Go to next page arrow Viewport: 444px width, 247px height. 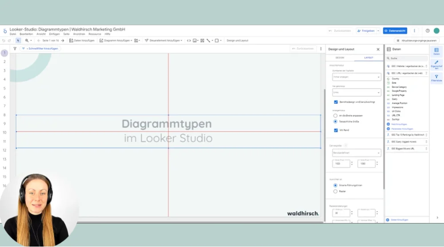pos(63,40)
